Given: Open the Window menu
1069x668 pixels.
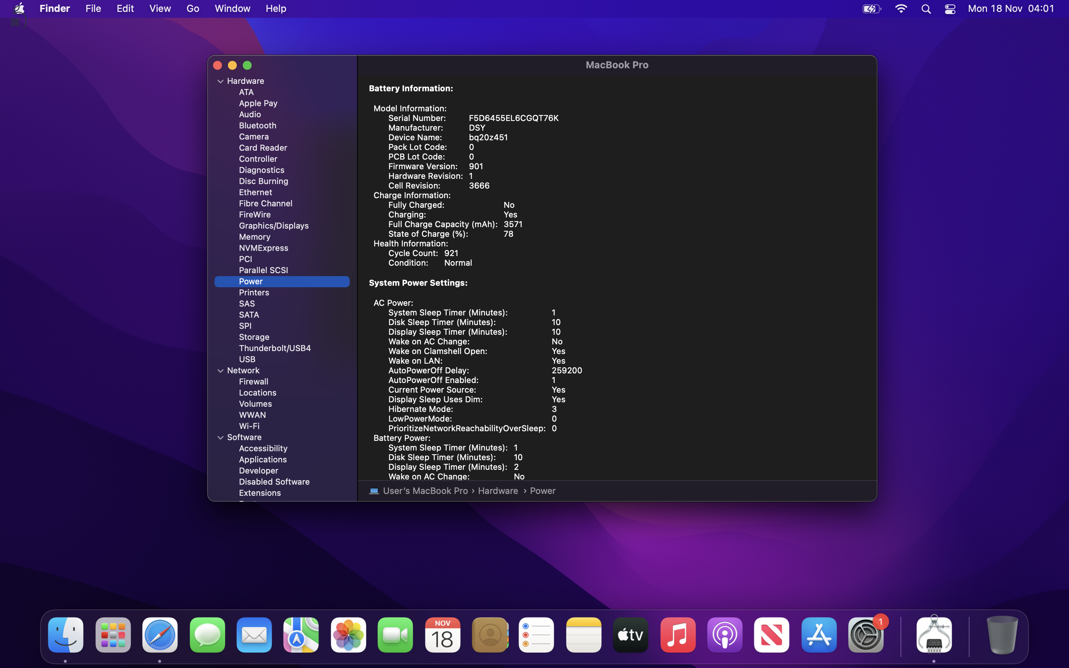Looking at the screenshot, I should [x=232, y=9].
